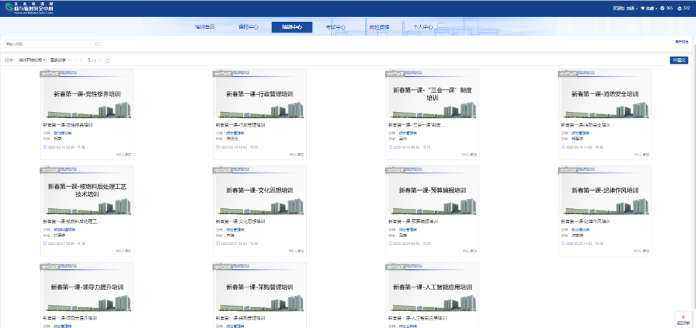This screenshot has width=696, height=328.
Task: Click the 365 points counter in the header
Action: tap(670, 8)
